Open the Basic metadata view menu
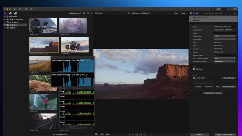242x136 pixels. coord(200,134)
